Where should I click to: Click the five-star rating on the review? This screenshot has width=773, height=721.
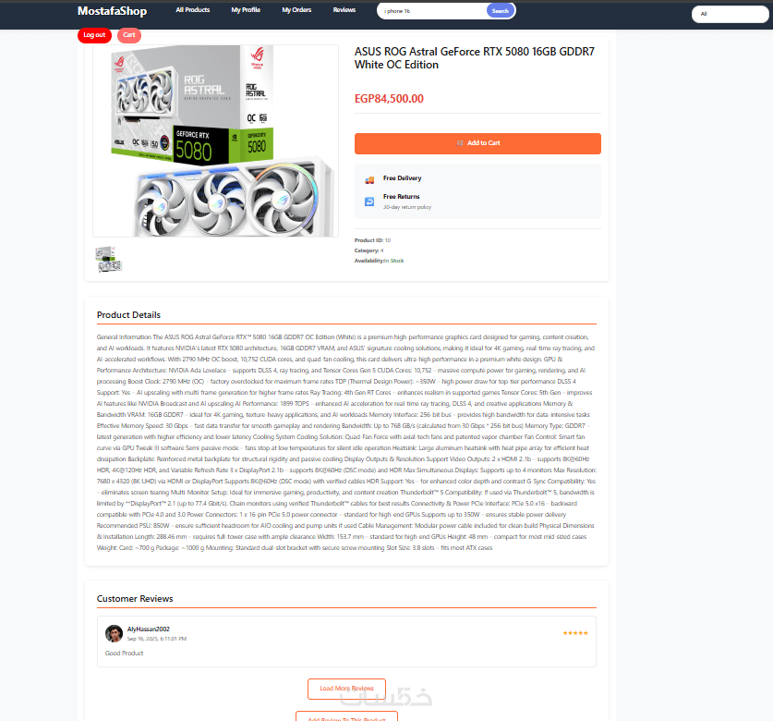[x=575, y=633]
